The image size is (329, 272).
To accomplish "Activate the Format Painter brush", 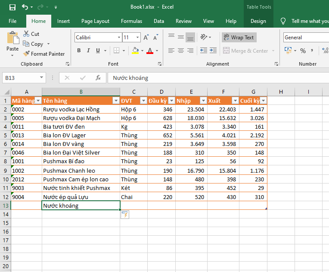I will point(43,54).
